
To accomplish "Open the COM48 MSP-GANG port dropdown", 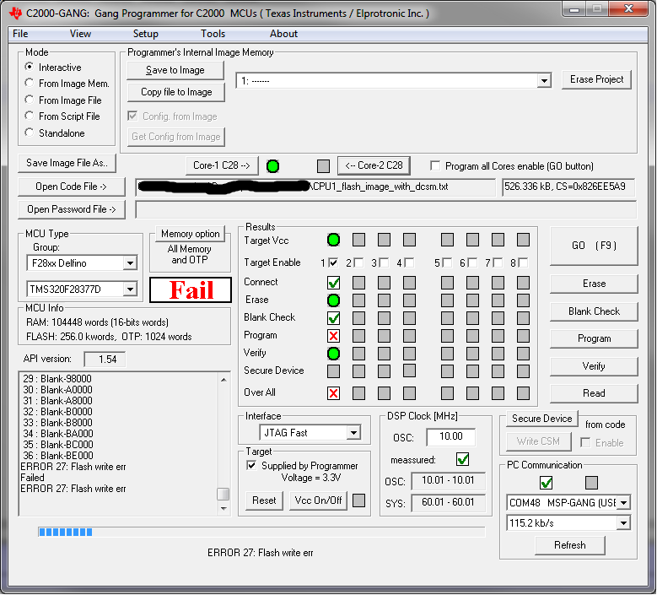I will point(624,503).
